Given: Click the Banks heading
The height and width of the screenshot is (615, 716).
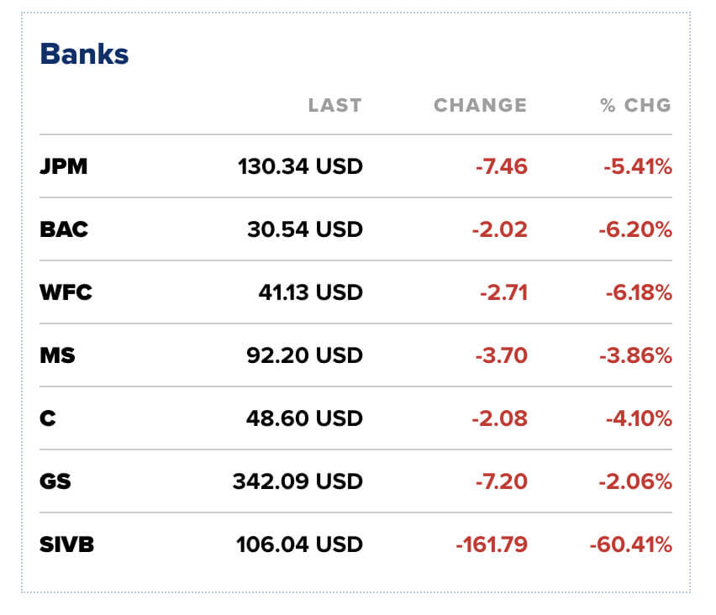Looking at the screenshot, I should pyautogui.click(x=84, y=54).
